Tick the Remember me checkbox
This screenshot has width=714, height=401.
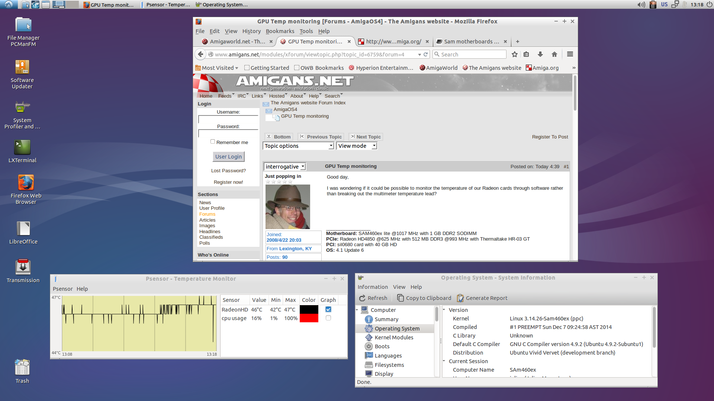point(213,141)
